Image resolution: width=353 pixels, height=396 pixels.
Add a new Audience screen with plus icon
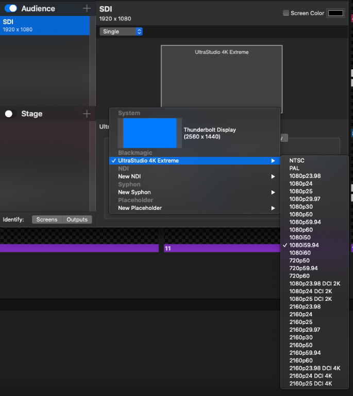click(87, 8)
